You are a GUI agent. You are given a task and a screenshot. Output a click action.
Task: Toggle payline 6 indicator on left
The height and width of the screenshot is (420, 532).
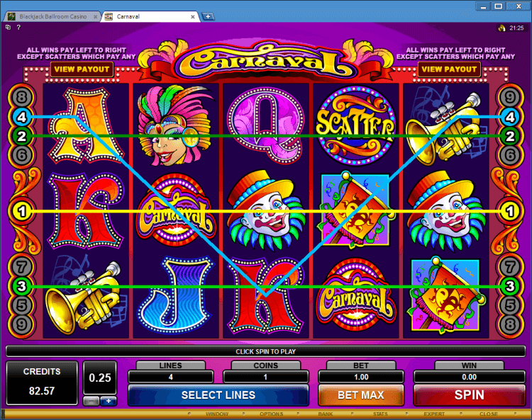[x=22, y=155]
